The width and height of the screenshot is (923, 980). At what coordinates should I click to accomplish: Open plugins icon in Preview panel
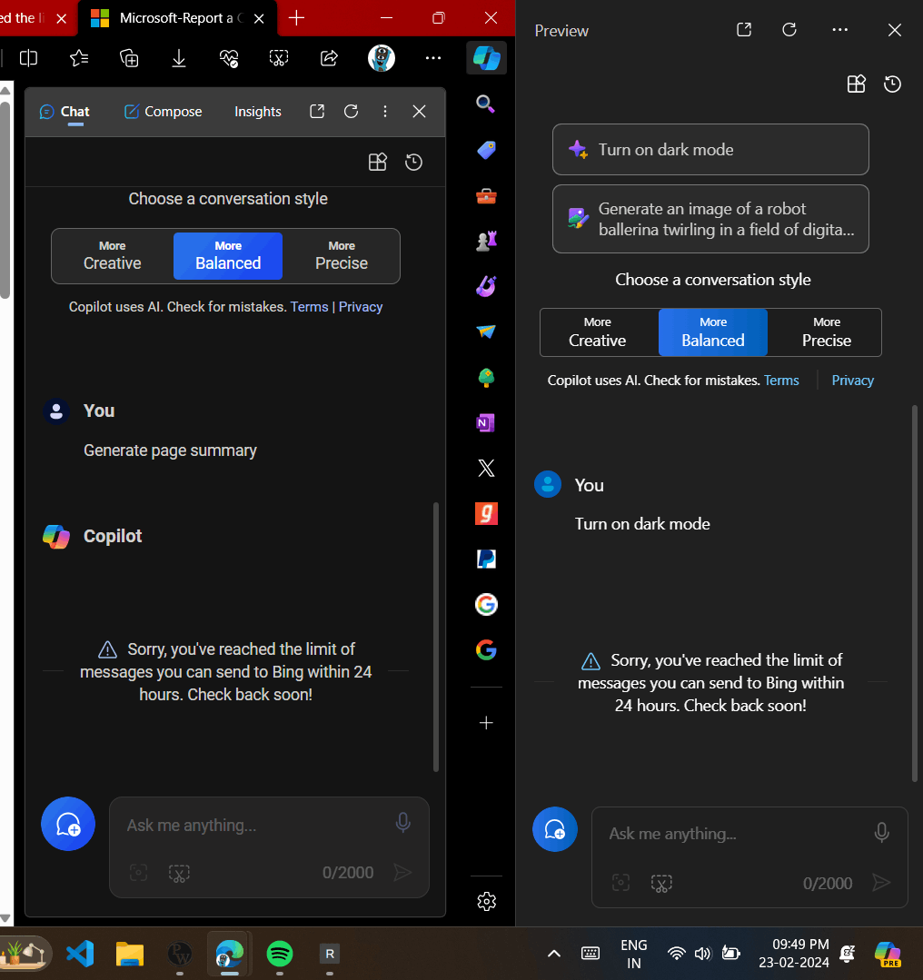click(856, 84)
